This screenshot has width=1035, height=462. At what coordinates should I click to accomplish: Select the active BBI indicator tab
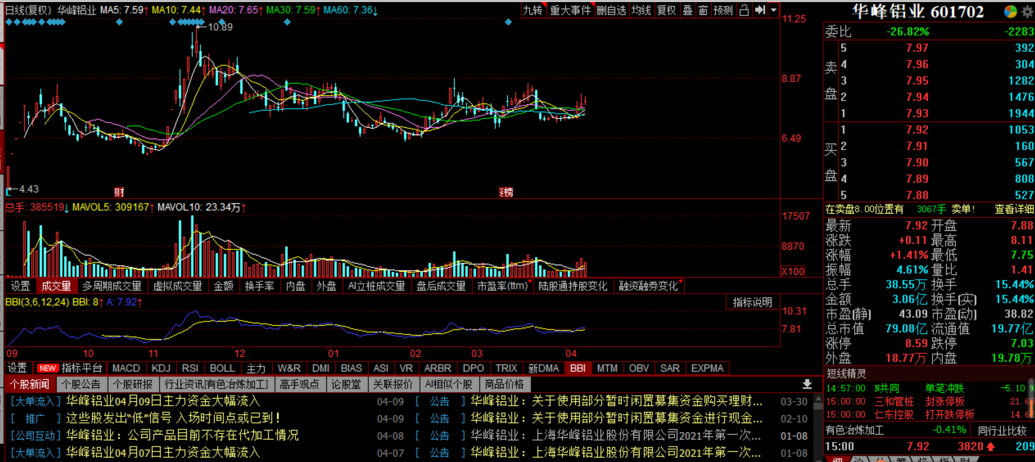click(x=578, y=368)
